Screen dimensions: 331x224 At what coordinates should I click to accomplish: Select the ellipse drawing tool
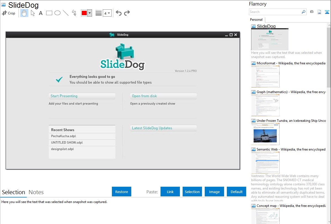57,13
